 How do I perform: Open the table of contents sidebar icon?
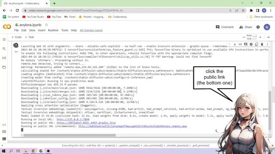tap(4, 40)
